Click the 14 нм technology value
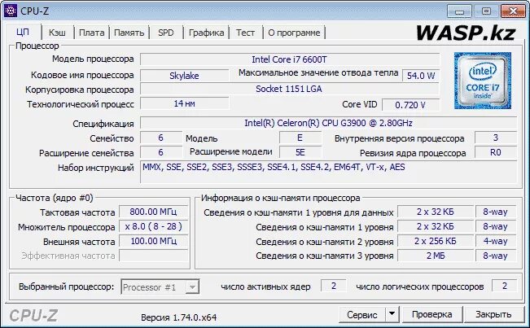 (184, 103)
